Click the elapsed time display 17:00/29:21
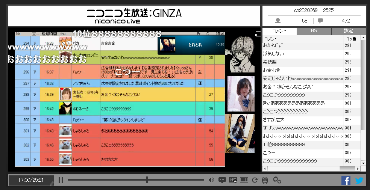 [x=31, y=180]
